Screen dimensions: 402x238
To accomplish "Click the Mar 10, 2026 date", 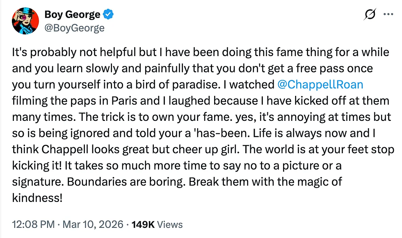I will tap(93, 224).
